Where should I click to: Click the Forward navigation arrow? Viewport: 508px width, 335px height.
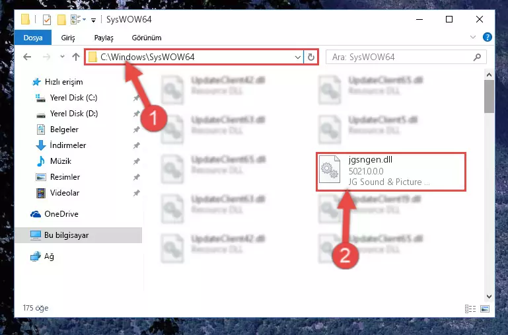[47, 57]
